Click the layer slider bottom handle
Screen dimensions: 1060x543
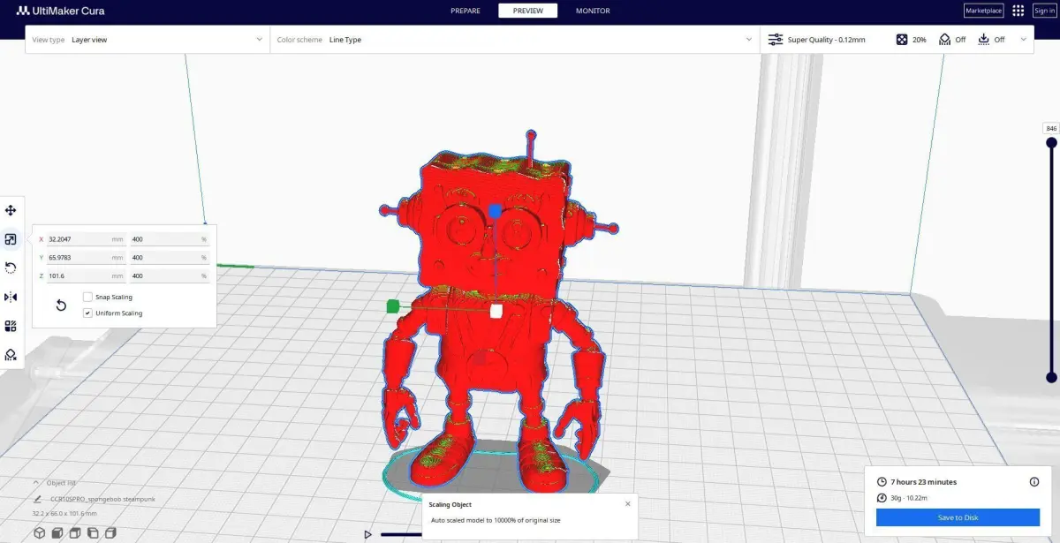(1051, 377)
